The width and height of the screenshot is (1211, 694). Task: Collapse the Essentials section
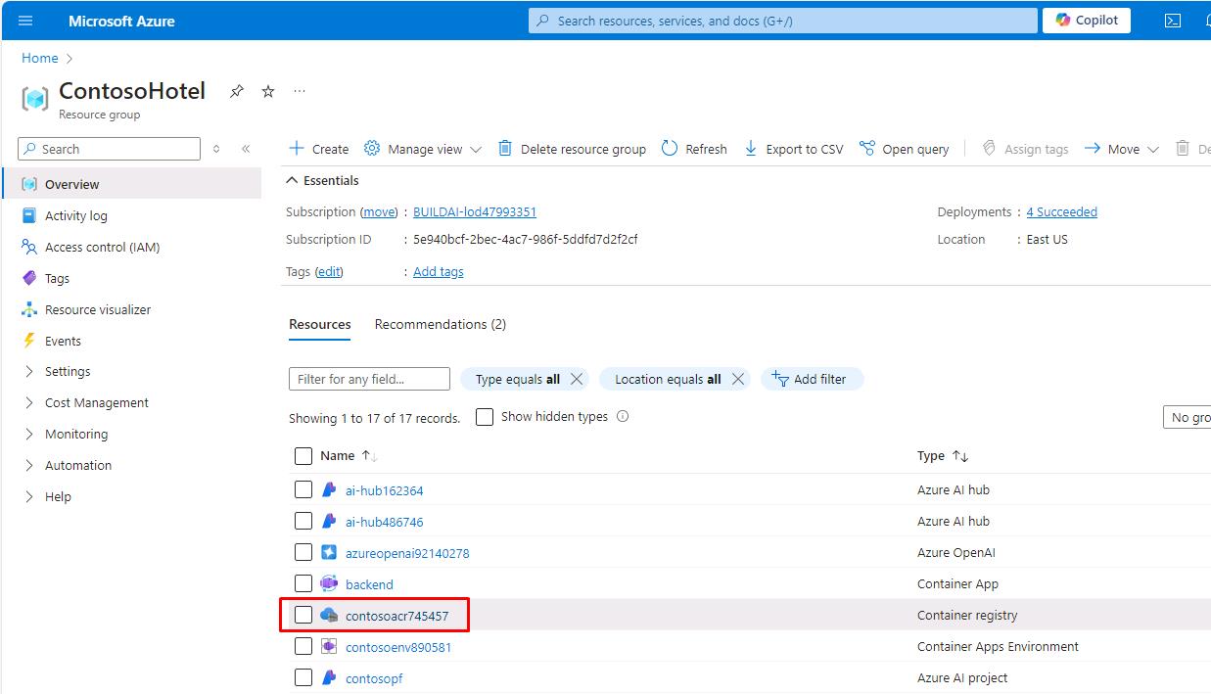[292, 180]
